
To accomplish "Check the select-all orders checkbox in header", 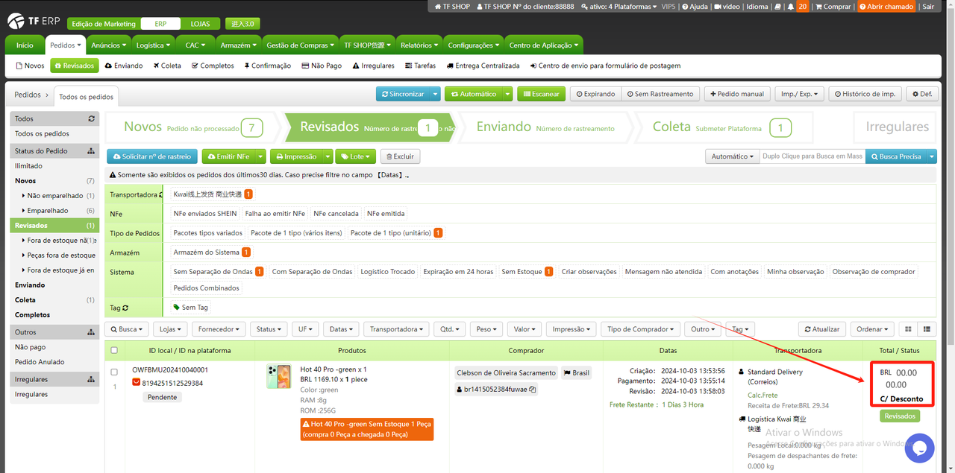I will click(x=114, y=350).
